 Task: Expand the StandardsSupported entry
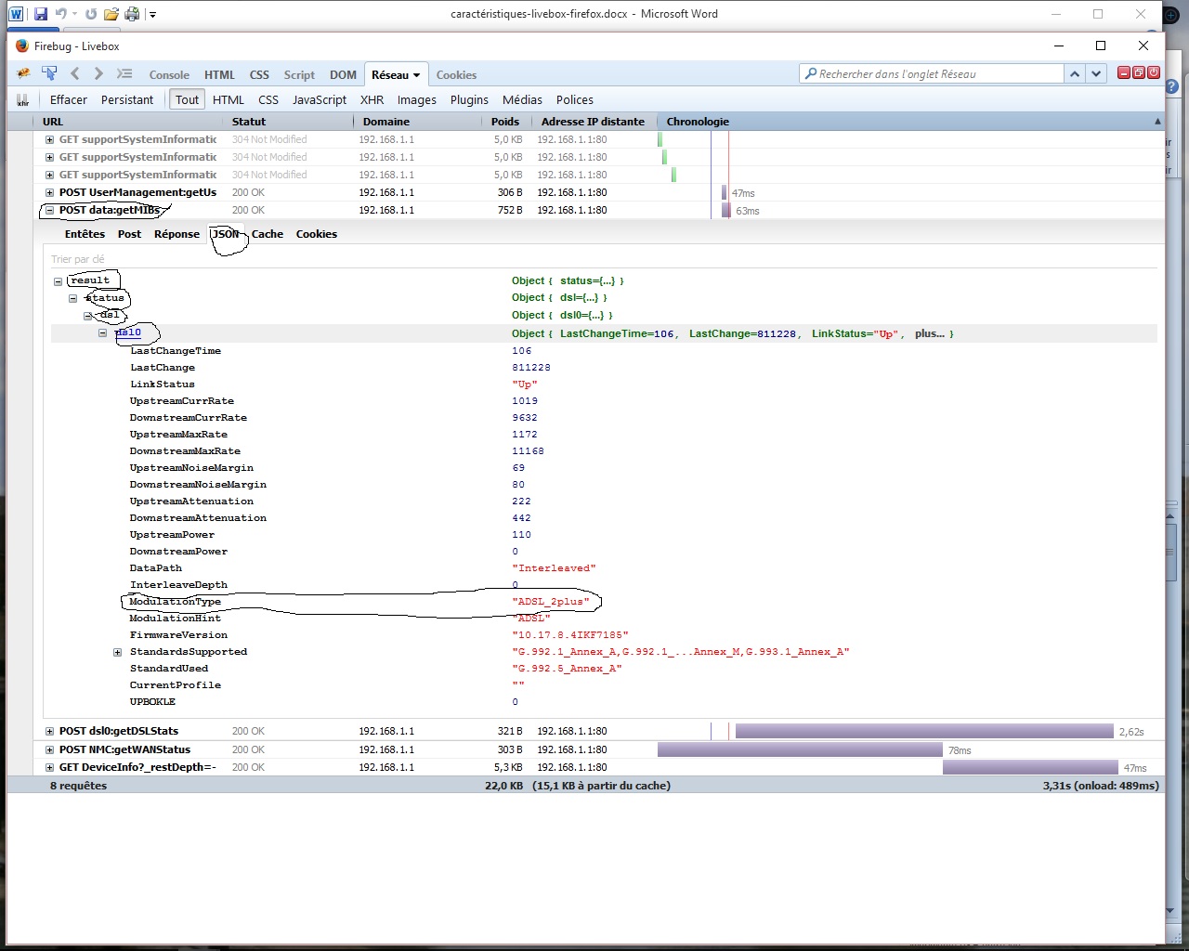tap(117, 651)
